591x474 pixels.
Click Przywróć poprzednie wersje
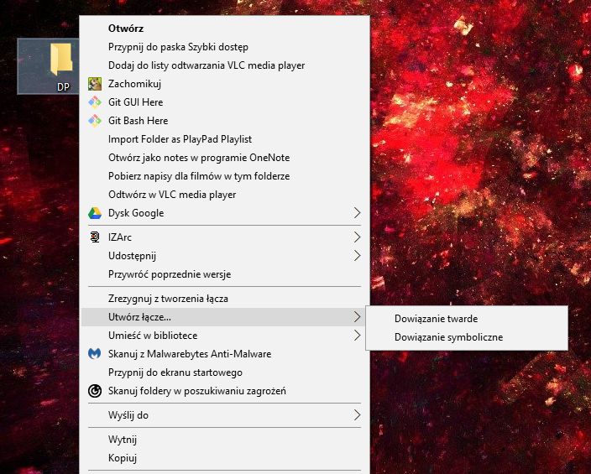169,274
